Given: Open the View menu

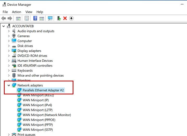Looking at the screenshot, I should point(29,12).
